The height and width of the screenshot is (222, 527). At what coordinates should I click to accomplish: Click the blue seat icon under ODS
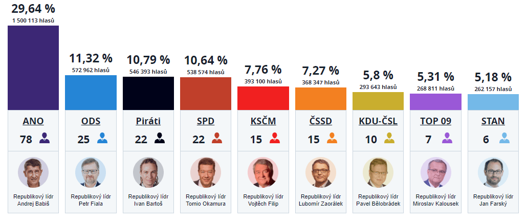click(102, 138)
